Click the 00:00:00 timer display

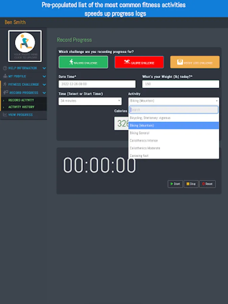(99, 165)
